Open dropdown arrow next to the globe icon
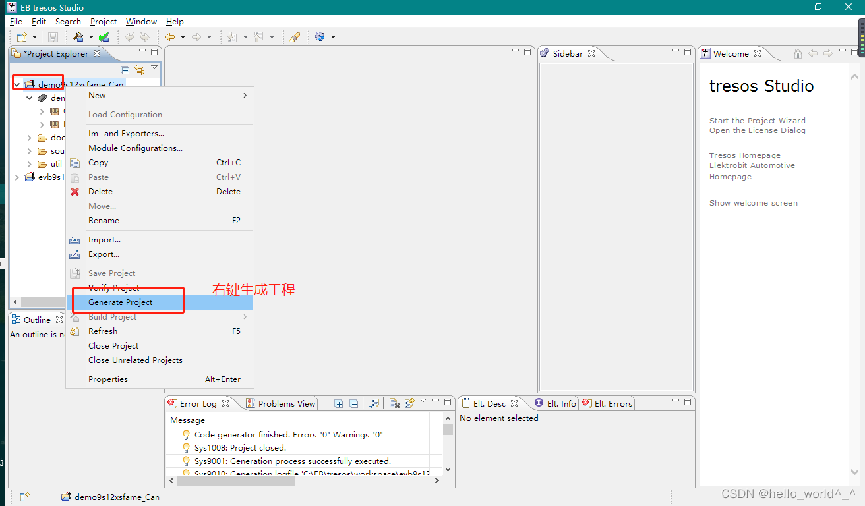Viewport: 865px width, 506px height. coord(333,37)
